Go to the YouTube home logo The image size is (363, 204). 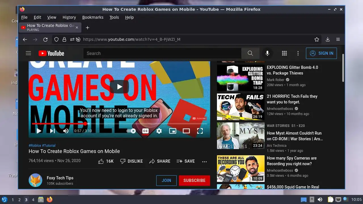pos(51,53)
